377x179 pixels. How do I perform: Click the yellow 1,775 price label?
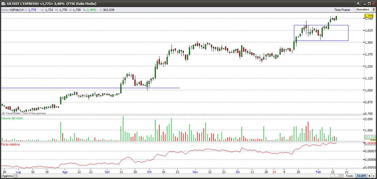(x=369, y=16)
